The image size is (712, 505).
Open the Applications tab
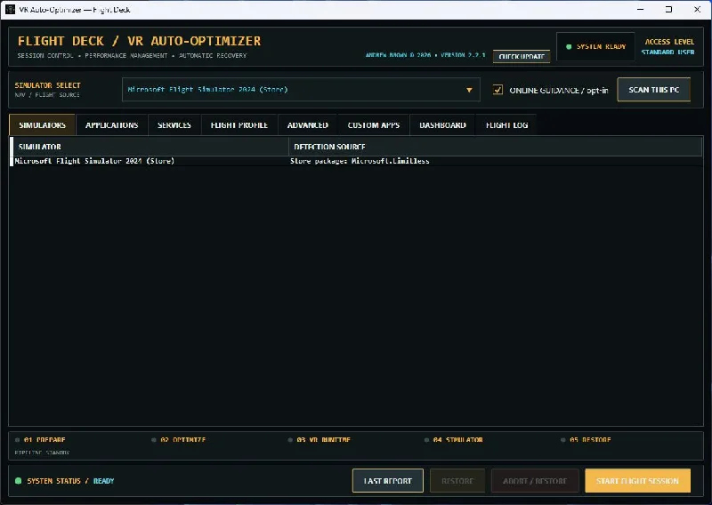point(112,125)
